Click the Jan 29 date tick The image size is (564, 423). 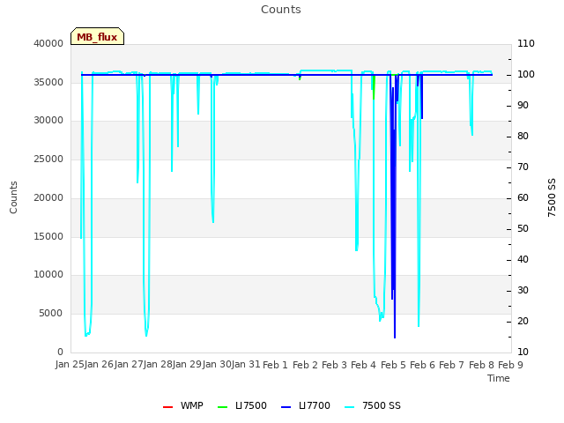[x=187, y=364]
